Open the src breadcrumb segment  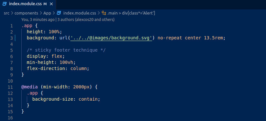coord(6,13)
